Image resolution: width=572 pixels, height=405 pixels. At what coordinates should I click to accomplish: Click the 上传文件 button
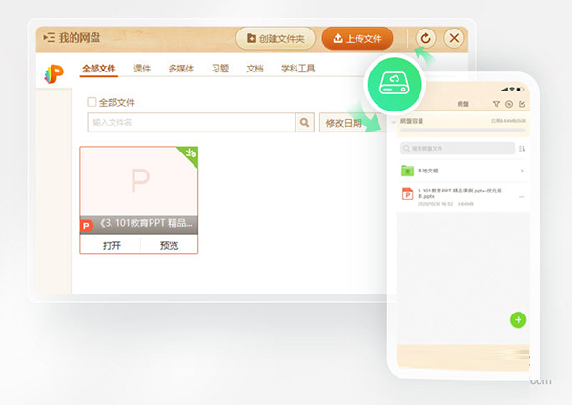(357, 38)
